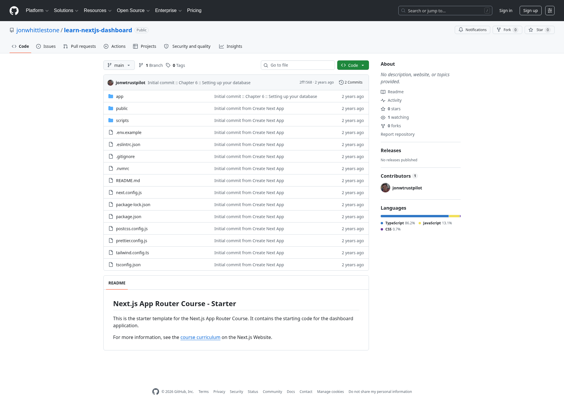564x407 pixels.
Task: Expand the Open Source menu
Action: coord(133,11)
